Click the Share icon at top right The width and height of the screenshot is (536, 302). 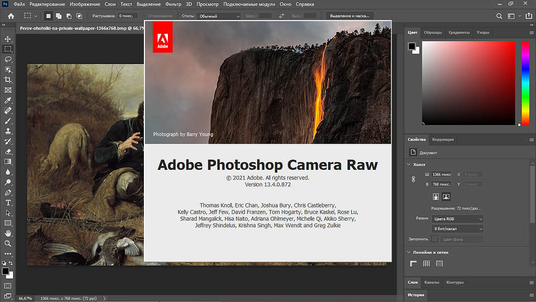529,16
